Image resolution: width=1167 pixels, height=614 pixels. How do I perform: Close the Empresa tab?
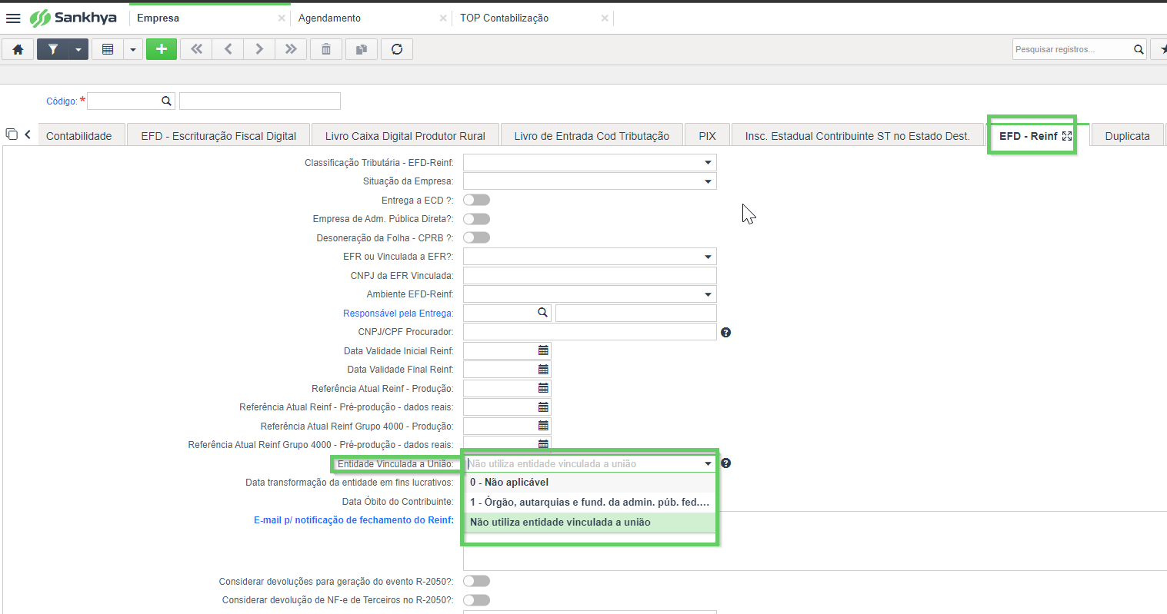click(282, 18)
